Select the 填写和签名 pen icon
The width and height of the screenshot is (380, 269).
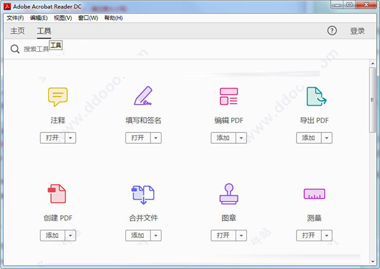click(143, 96)
